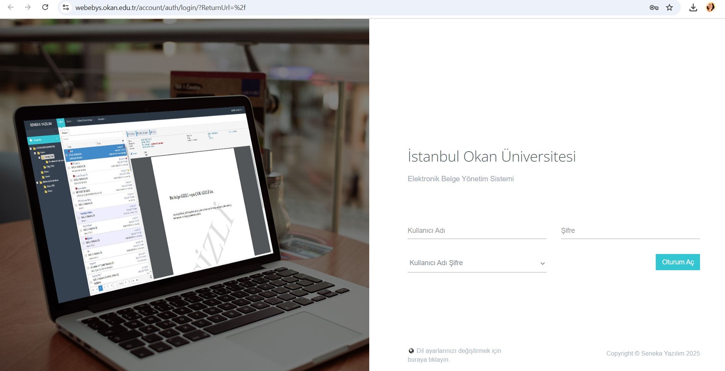Go back using the browser back arrow

[x=11, y=7]
